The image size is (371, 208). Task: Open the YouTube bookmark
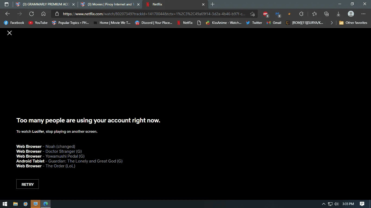point(38,23)
